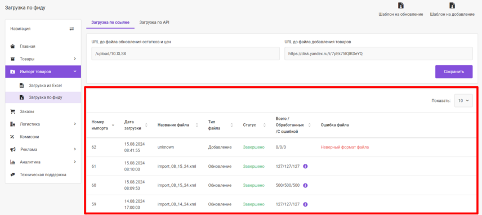This screenshot has height=215, width=482.
Task: Click the Главная home icon
Action: point(12,46)
